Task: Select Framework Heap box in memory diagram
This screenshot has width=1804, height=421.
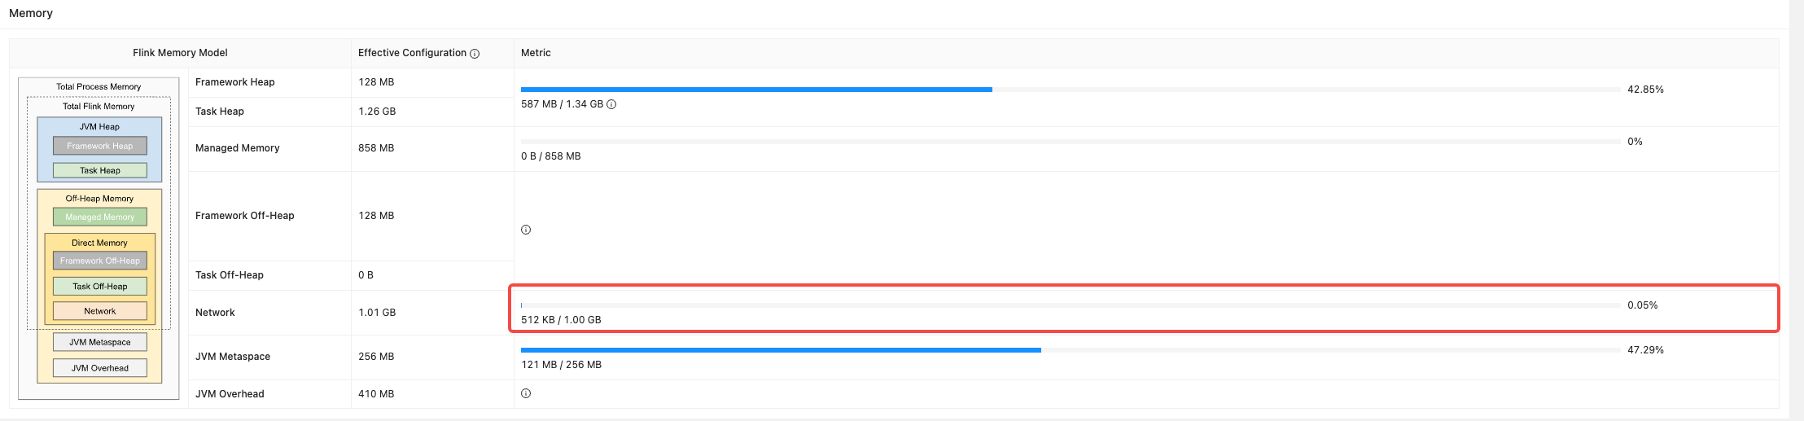Action: click(100, 146)
